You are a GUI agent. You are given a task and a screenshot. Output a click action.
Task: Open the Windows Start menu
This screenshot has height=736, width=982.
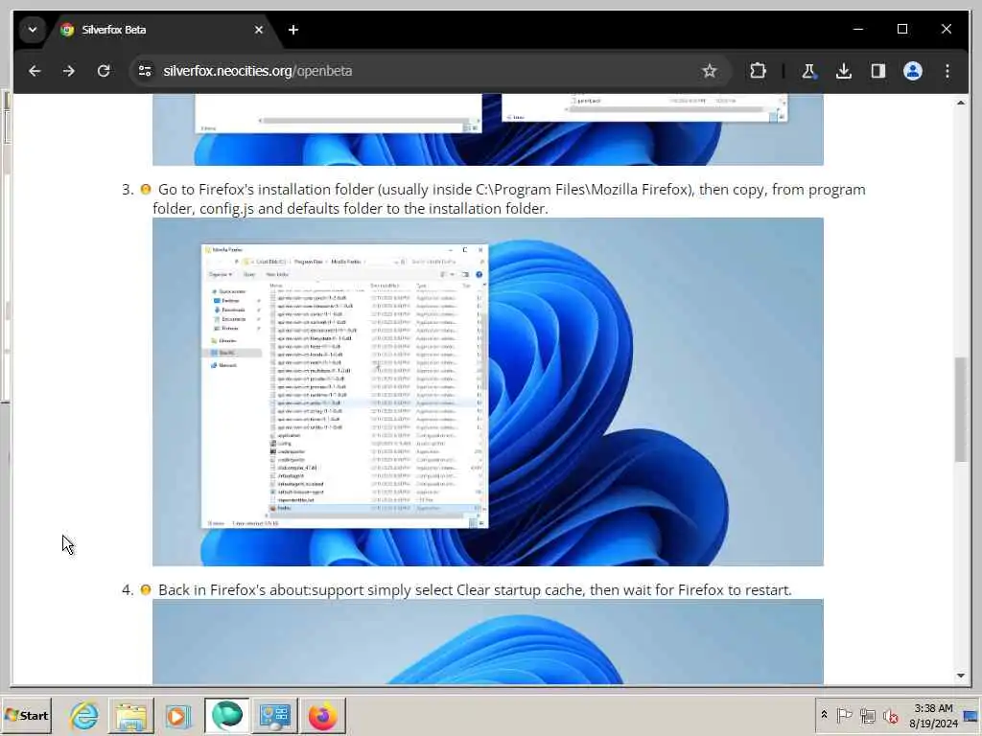coord(26,715)
